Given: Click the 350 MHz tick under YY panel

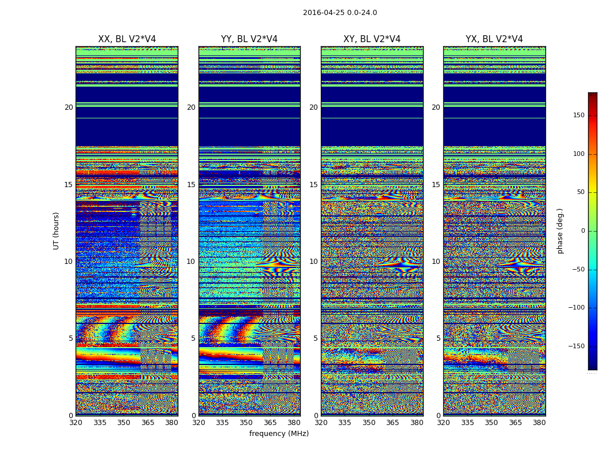Looking at the screenshot, I should (246, 423).
